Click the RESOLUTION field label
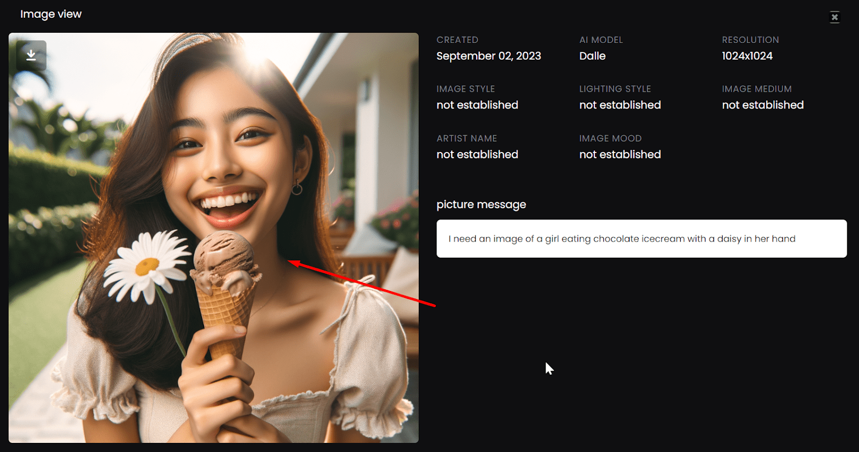The image size is (859, 452). (x=750, y=40)
